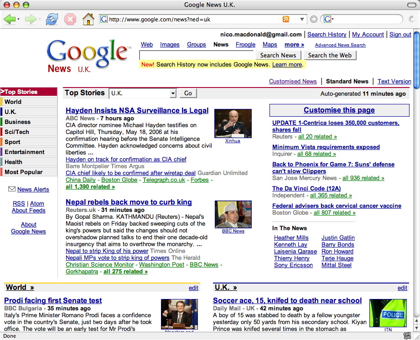Click the Go arrow icon next to the URL bar
The height and width of the screenshot is (340, 420).
pos(313,19)
